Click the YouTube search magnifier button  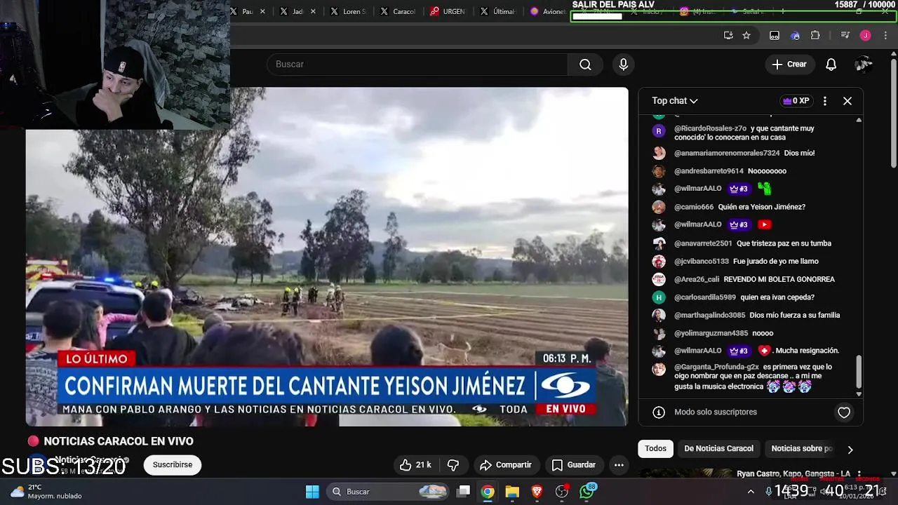(x=585, y=65)
